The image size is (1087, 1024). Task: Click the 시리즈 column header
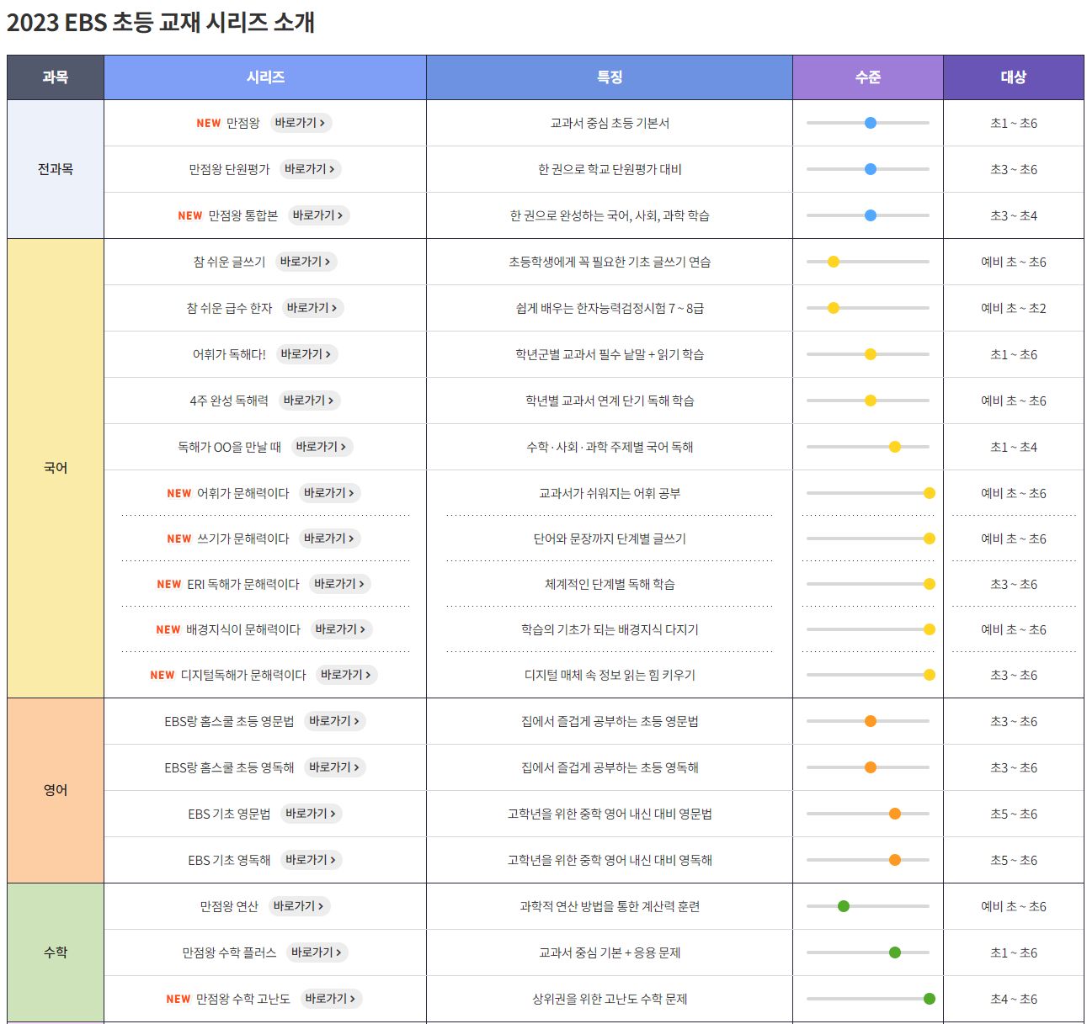(265, 77)
